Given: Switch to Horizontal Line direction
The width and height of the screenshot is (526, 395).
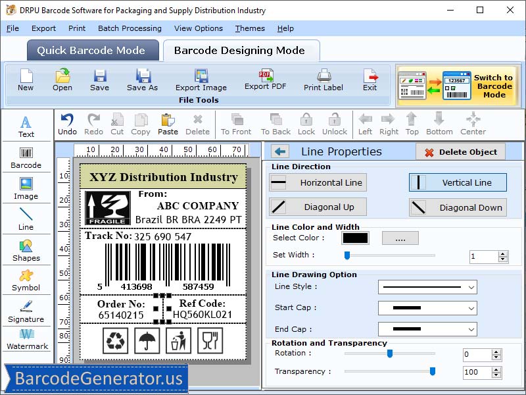Looking at the screenshot, I should [x=318, y=182].
